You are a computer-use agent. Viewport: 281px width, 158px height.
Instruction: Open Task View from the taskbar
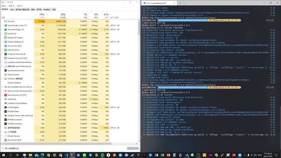coord(18,155)
